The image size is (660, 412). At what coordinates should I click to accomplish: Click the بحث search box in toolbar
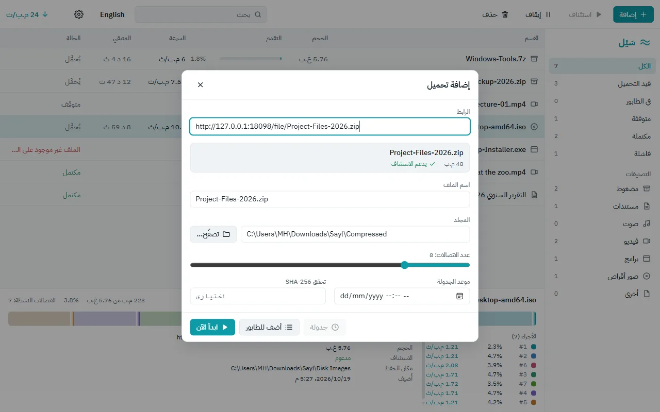point(201,14)
